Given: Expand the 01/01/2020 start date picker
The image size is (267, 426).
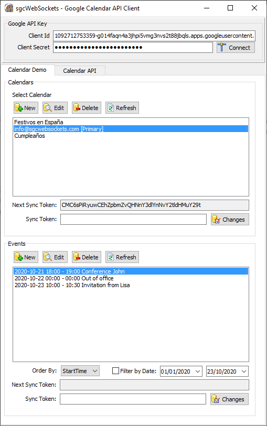Looking at the screenshot, I should click(x=198, y=371).
